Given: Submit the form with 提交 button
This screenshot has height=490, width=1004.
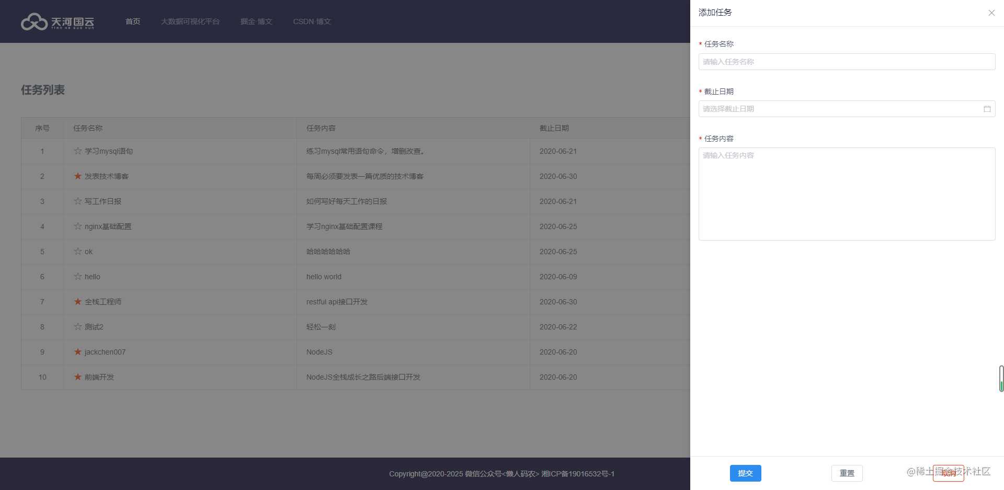Looking at the screenshot, I should coord(746,473).
